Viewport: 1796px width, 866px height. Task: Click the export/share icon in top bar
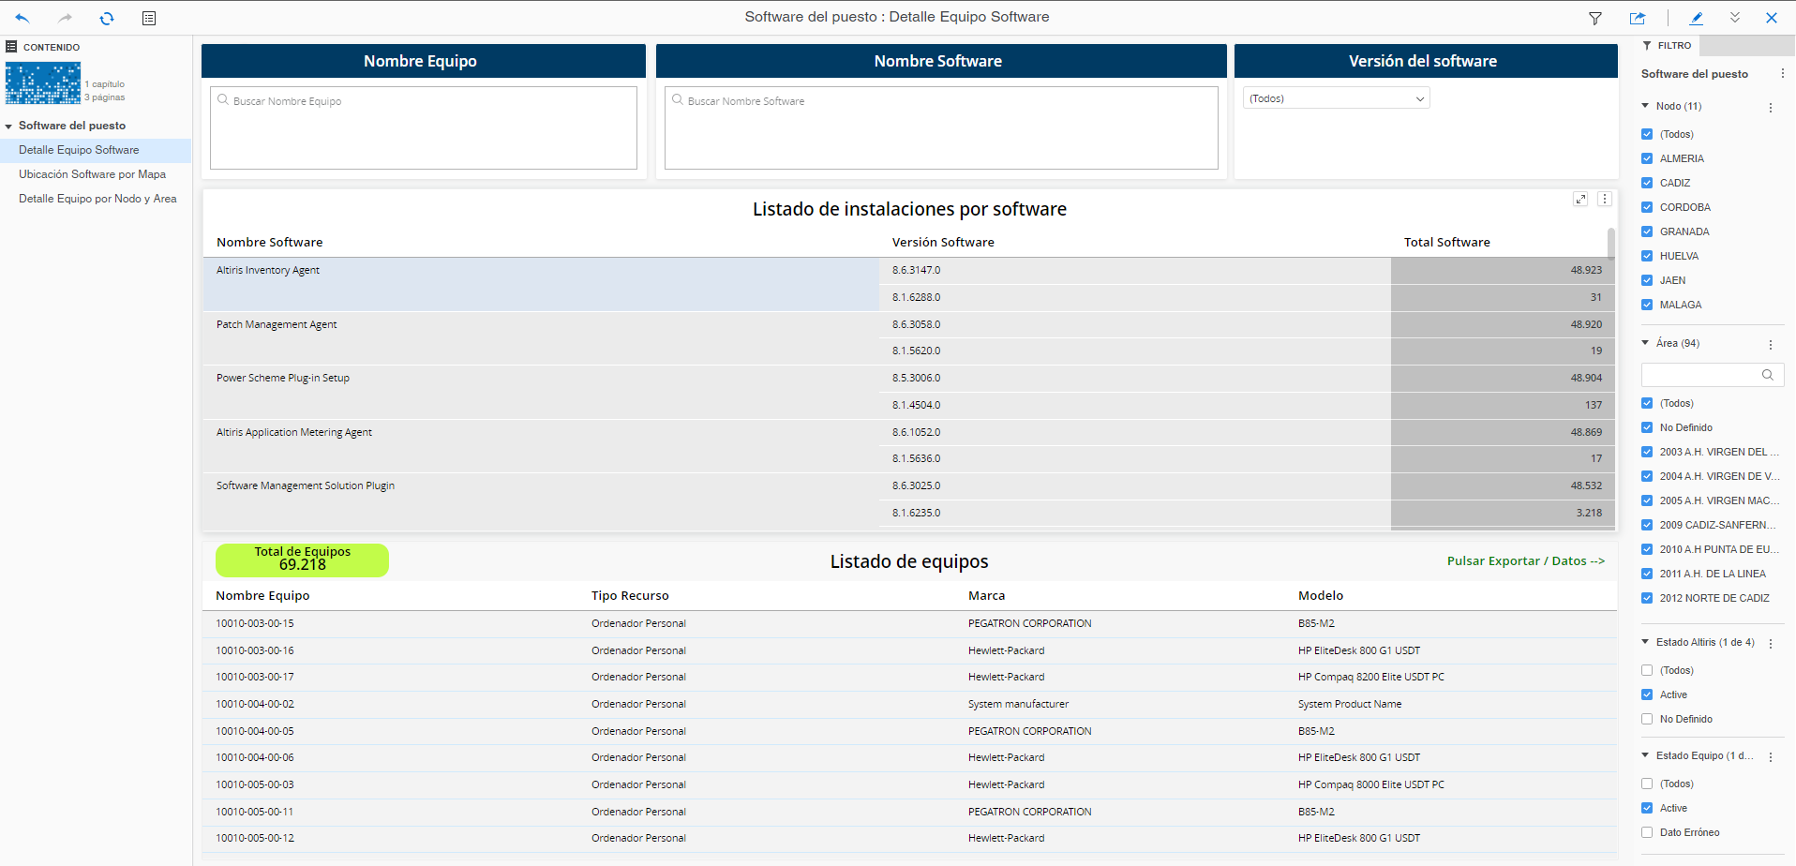pos(1638,18)
